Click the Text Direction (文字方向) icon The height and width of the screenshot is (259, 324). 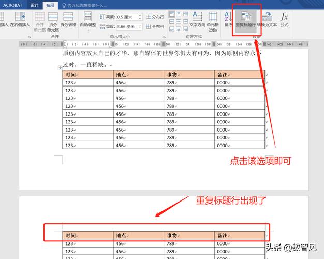(x=197, y=17)
